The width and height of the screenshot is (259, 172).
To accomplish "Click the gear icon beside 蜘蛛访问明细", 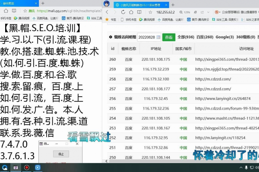I will (111, 37).
